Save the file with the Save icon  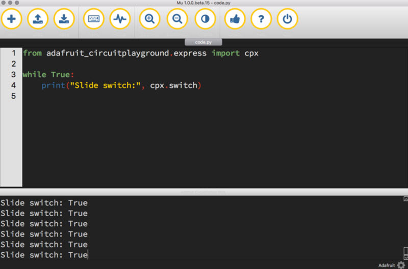64,19
